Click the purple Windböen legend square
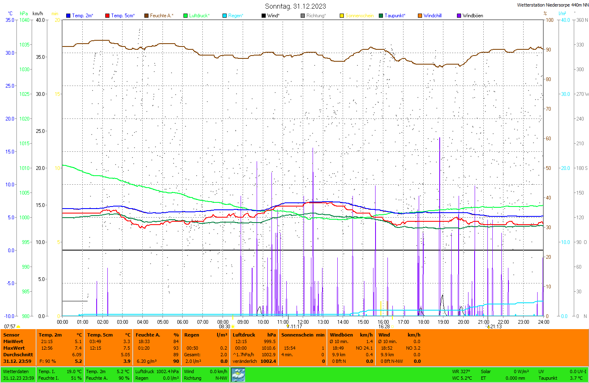The width and height of the screenshot is (589, 383). [459, 16]
